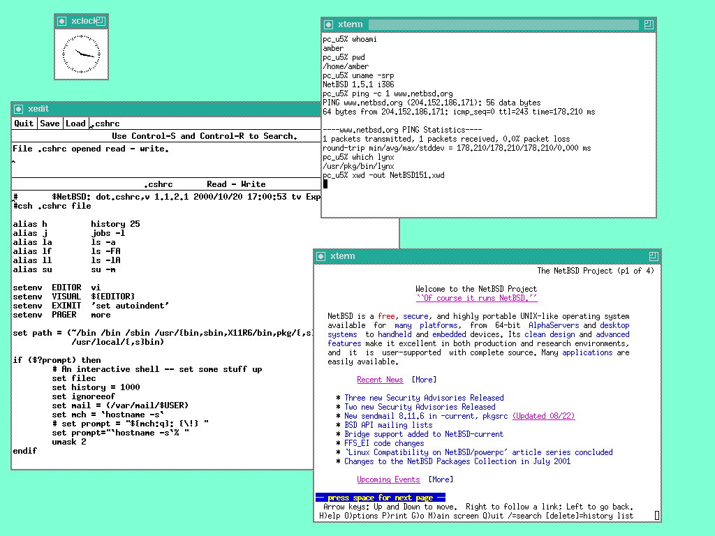Click "File .cshrc opened read - write." message
This screenshot has width=715, height=536.
click(x=91, y=149)
